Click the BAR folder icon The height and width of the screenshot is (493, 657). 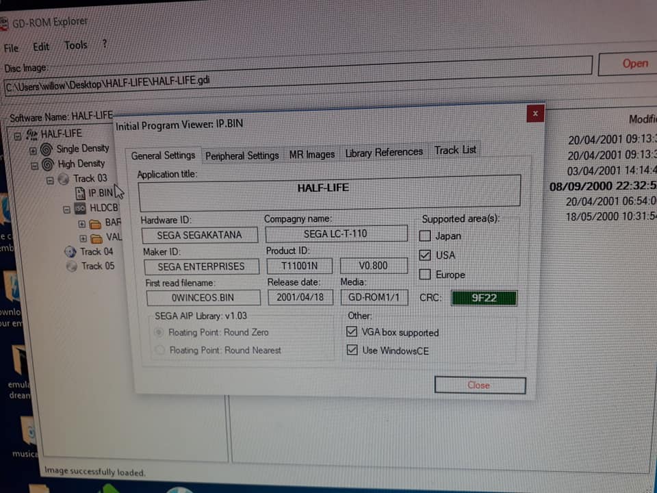tap(96, 224)
